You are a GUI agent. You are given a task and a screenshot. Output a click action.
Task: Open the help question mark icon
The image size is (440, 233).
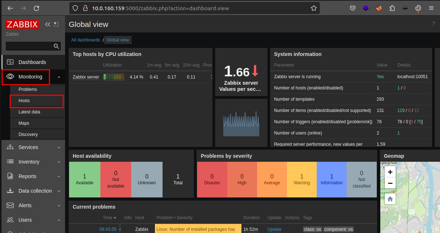pos(433,24)
